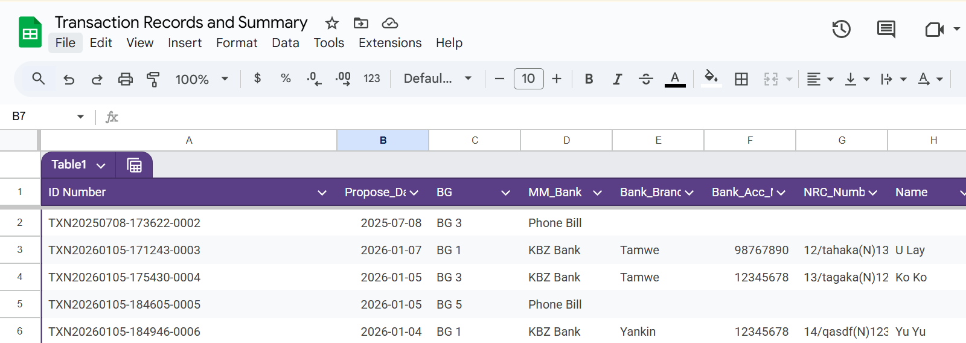966x343 pixels.
Task: Choose fill color paint bucket
Action: pos(711,79)
